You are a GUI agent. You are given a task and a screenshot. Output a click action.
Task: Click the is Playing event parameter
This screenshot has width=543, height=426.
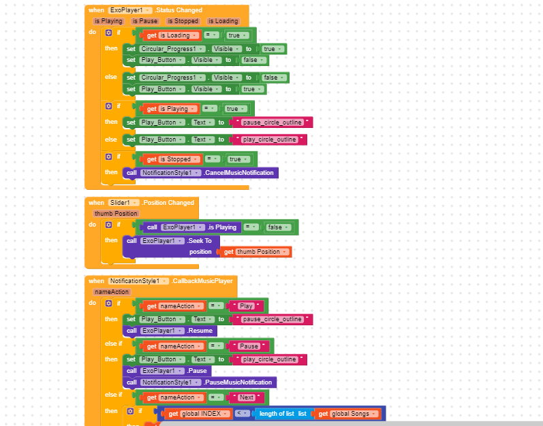(108, 21)
